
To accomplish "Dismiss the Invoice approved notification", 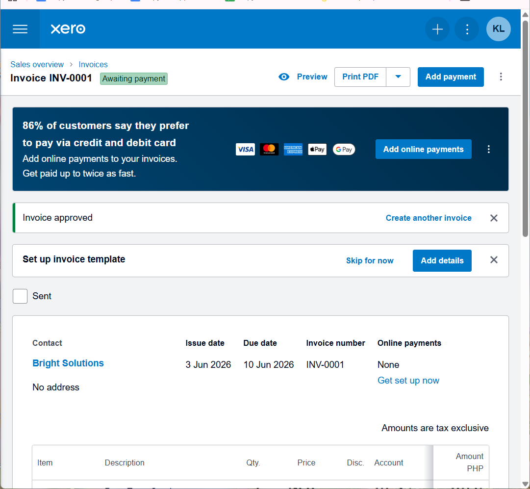I will pos(494,218).
